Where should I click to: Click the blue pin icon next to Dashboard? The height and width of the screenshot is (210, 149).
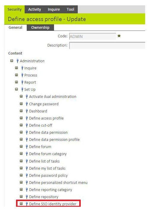click(27, 111)
